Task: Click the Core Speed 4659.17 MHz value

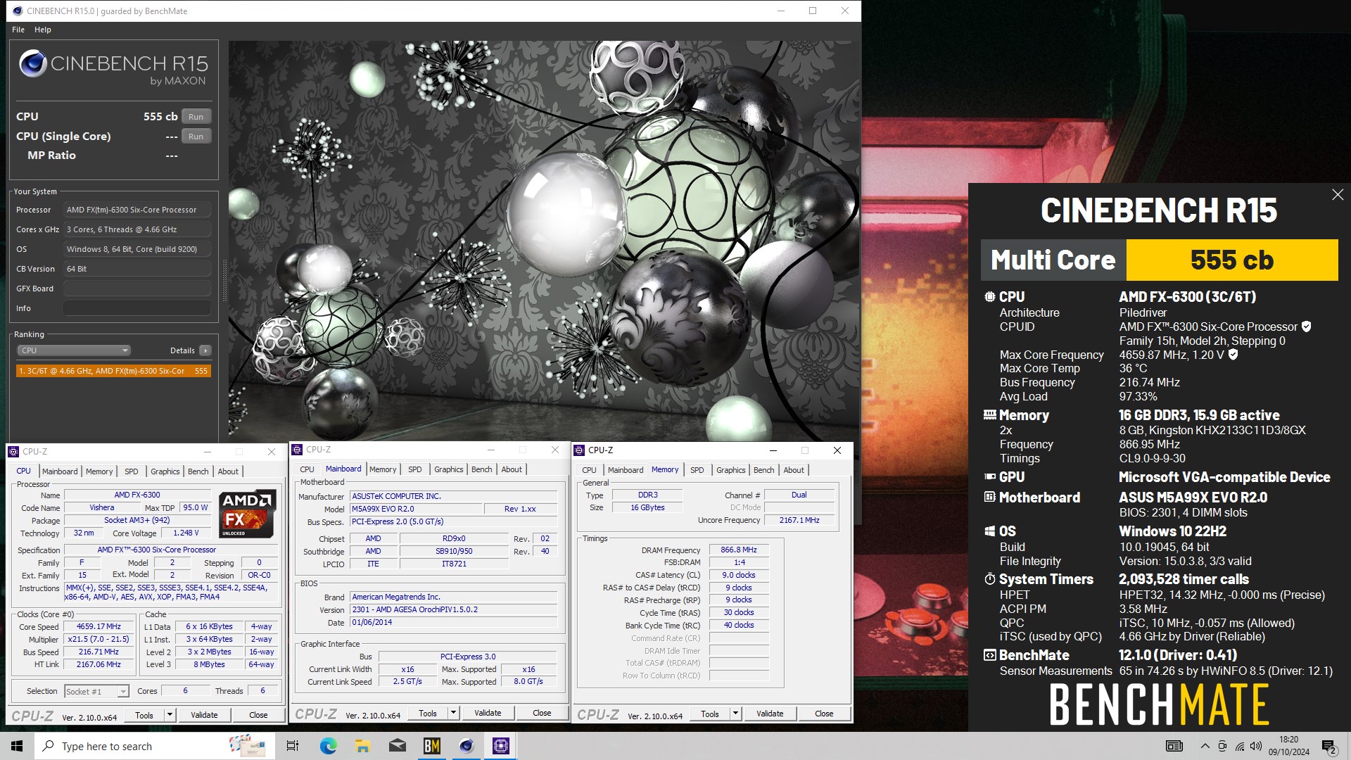Action: [x=99, y=626]
